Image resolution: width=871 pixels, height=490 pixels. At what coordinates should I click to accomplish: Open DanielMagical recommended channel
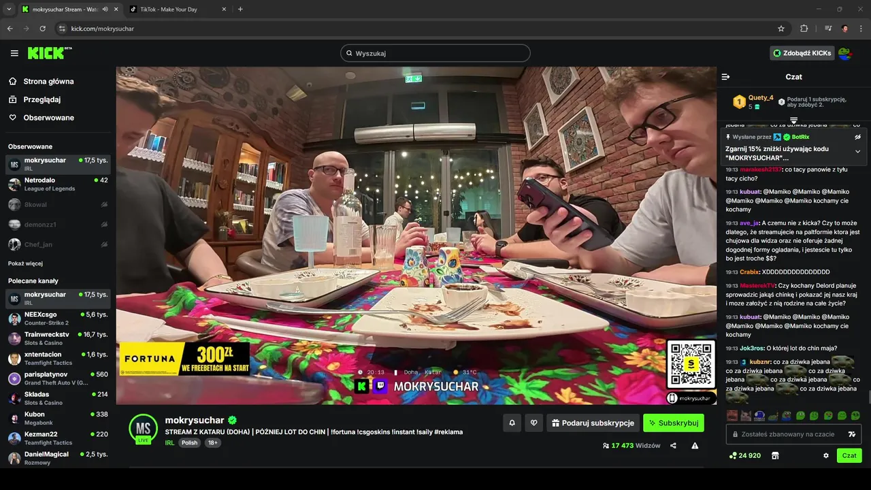coord(58,458)
